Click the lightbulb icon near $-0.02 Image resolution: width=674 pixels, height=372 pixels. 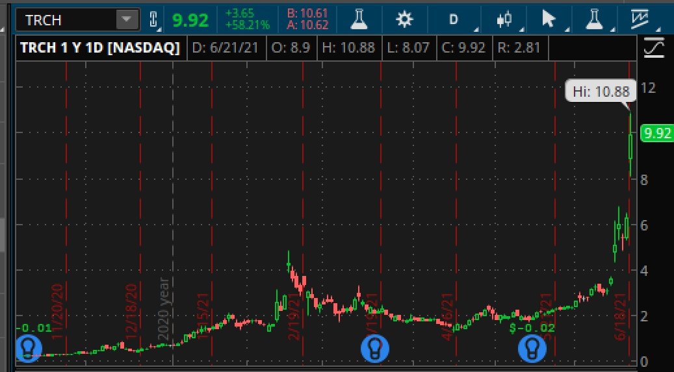[x=532, y=348]
